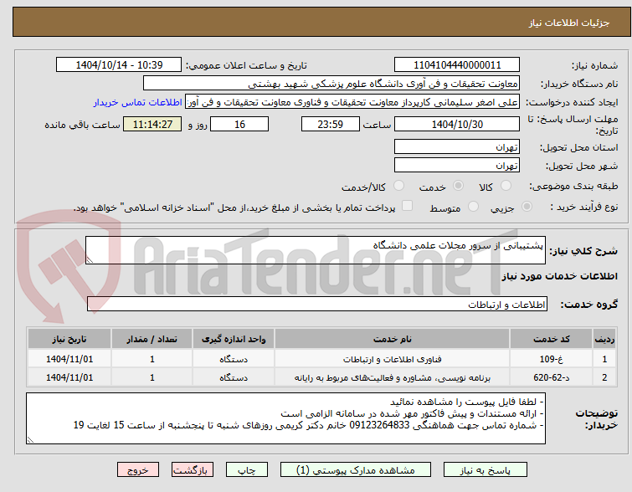Click the دستگاه unit cell in row 1
Image resolution: width=632 pixels, height=492 pixels.
point(234,359)
